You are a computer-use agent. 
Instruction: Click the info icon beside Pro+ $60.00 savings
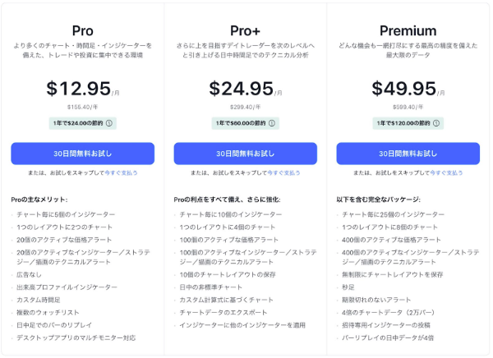[272, 123]
